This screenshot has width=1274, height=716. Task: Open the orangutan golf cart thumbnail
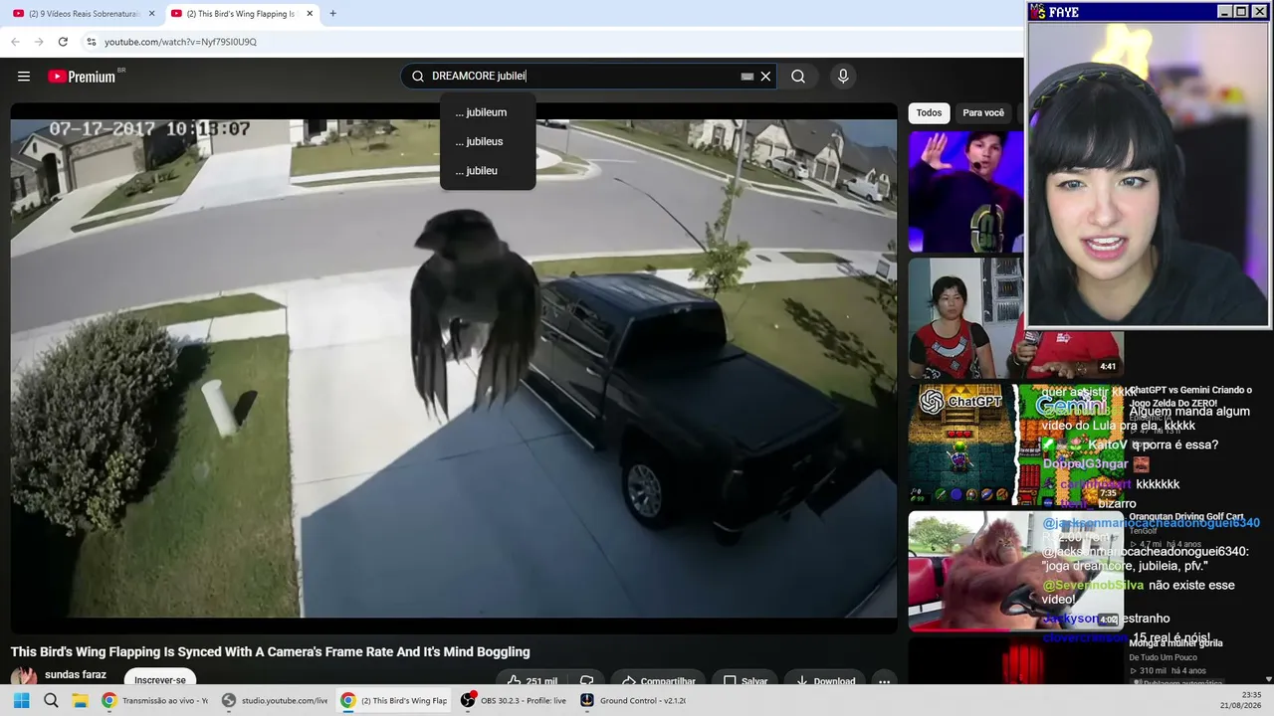[1016, 571]
